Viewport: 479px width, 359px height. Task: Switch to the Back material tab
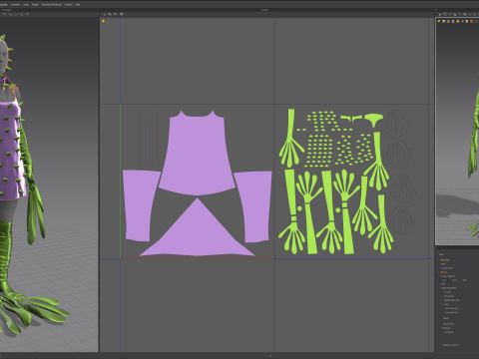454,280
